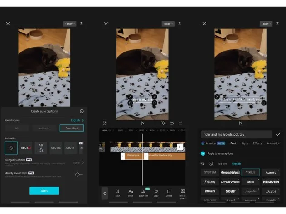Choose the Aurora font
The height and width of the screenshot is (214, 286).
(x=271, y=172)
